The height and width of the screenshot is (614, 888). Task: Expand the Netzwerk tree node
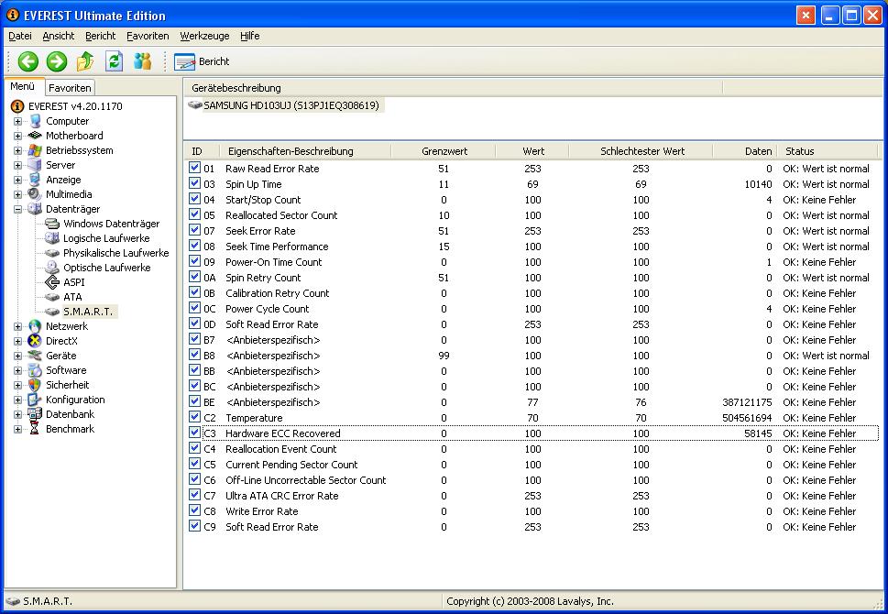18,326
